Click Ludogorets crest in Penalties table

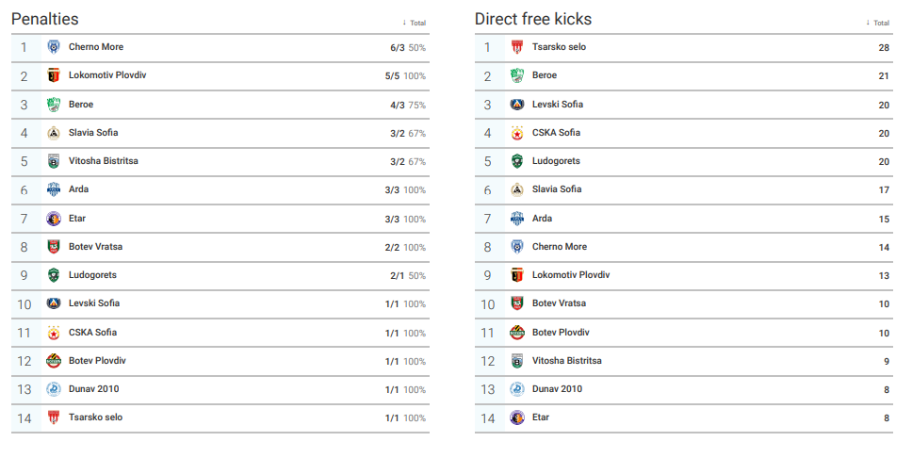[54, 275]
